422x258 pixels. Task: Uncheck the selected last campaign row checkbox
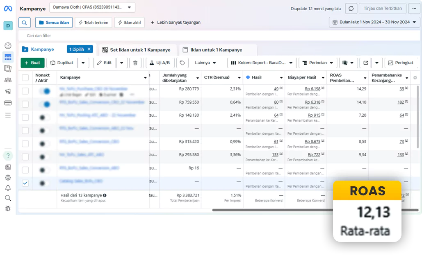coord(25,183)
